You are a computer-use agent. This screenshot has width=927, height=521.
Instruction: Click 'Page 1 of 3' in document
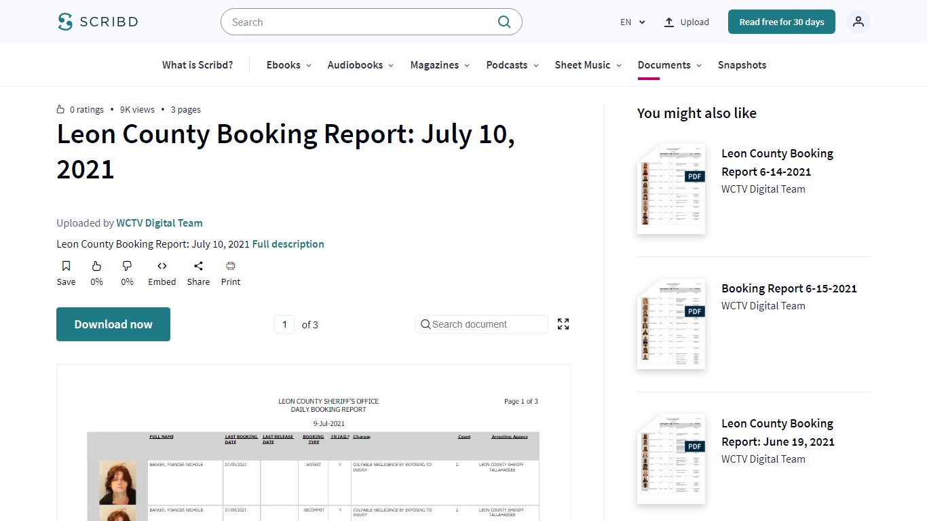click(x=521, y=402)
